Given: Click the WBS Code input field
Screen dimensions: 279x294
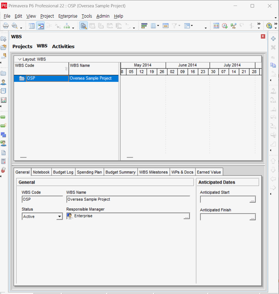Looking at the screenshot, I should coord(42,199).
